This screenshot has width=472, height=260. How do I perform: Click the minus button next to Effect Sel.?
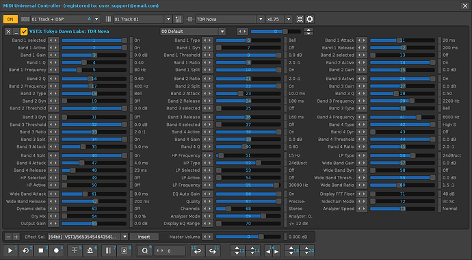coord(8,237)
